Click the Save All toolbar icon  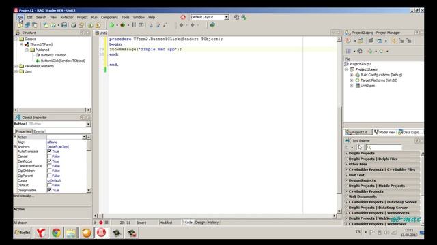pos(74,25)
